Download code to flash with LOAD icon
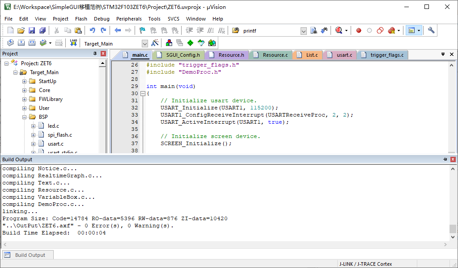Screen dimensions: 458x268 coord(73,43)
